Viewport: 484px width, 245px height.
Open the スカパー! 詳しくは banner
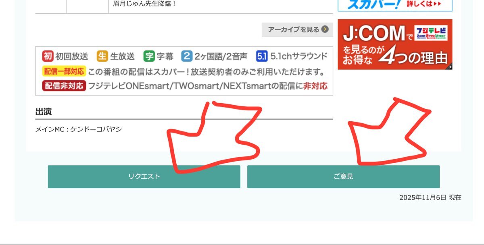coord(395,5)
